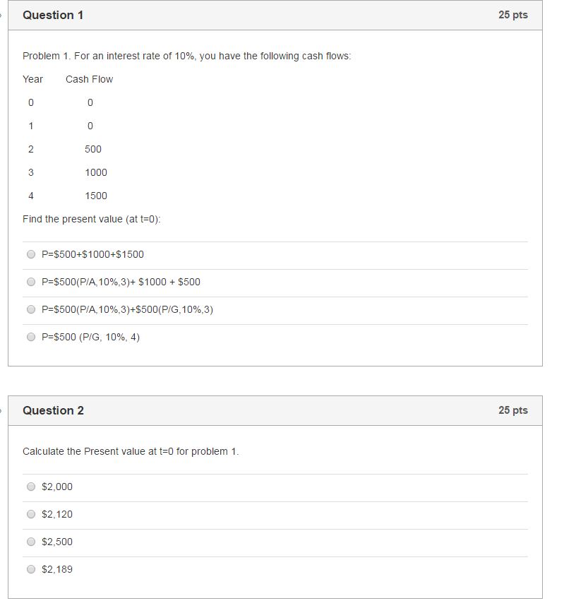Choose option P=$500(P/A,10%,3)+$500(P/G,10%,3)
This screenshot has height=608, width=564.
[x=31, y=309]
